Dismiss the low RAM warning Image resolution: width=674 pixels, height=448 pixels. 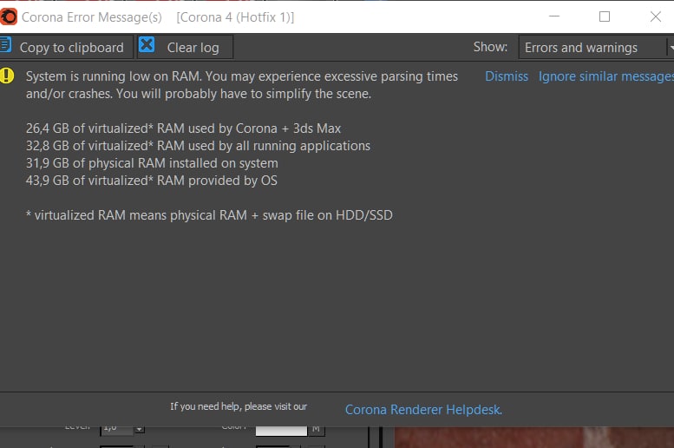[507, 76]
